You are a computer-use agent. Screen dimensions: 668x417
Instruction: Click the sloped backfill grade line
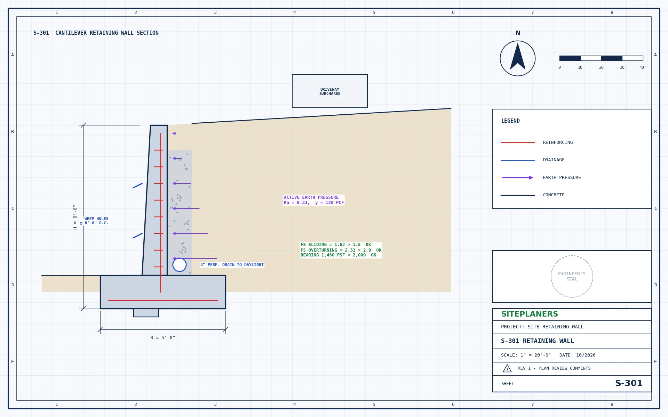pos(321,116)
